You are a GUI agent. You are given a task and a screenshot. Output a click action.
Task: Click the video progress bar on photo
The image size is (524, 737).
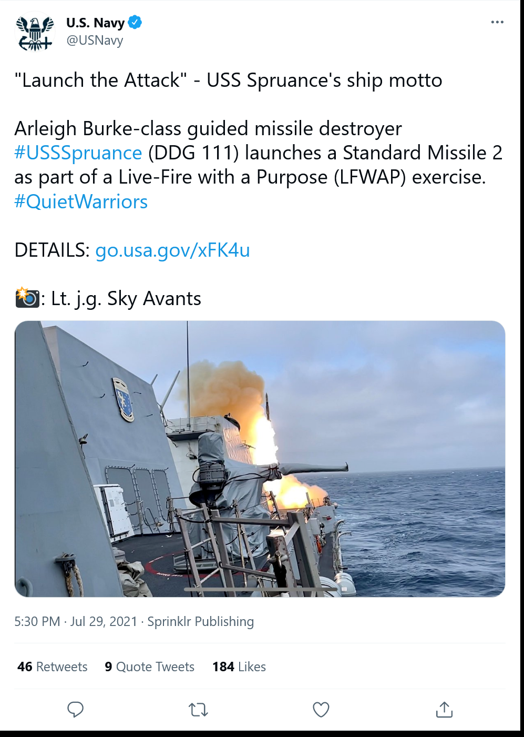(x=260, y=589)
